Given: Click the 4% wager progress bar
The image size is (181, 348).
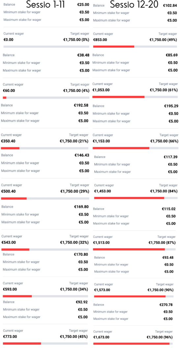Looking at the screenshot, I should pyautogui.click(x=46, y=97).
